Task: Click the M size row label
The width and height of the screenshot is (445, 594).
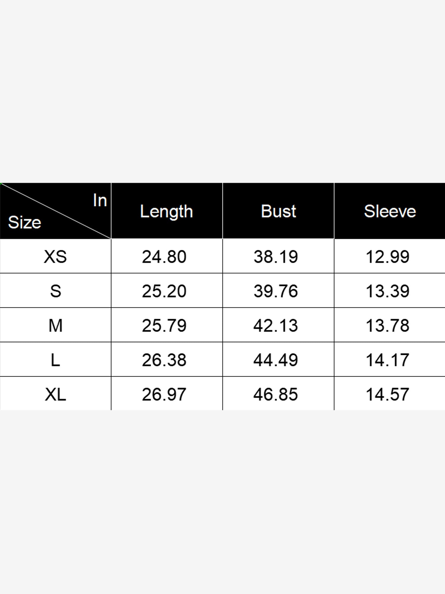Action: [55, 326]
